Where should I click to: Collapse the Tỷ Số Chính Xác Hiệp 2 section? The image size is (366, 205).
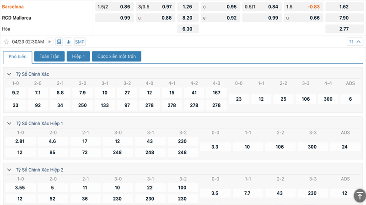(9, 170)
